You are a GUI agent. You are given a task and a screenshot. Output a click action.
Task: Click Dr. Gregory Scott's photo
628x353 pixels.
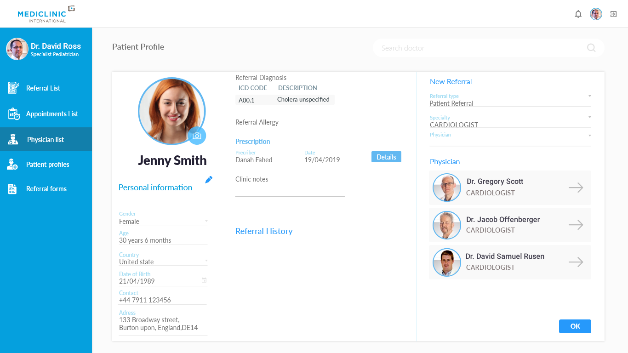[447, 188]
